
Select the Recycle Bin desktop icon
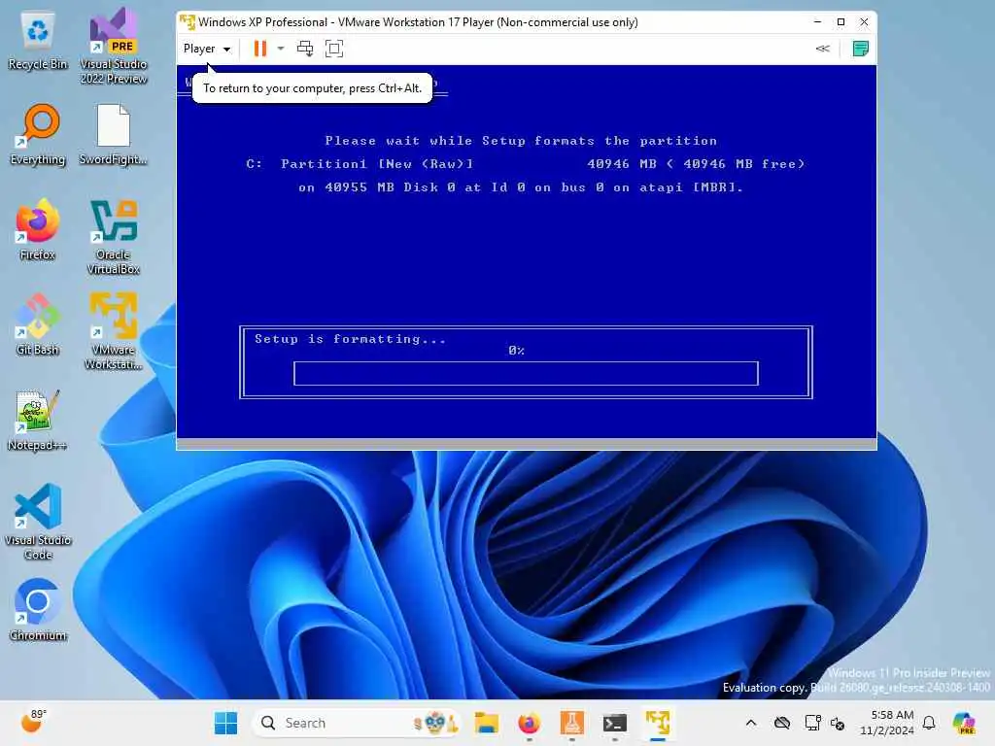click(x=38, y=41)
